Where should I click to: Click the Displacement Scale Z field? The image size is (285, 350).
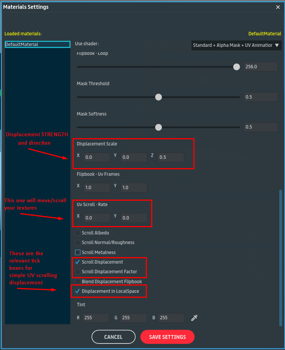click(171, 157)
